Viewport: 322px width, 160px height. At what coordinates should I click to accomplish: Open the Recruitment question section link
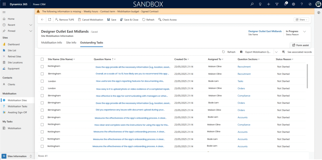244,67
